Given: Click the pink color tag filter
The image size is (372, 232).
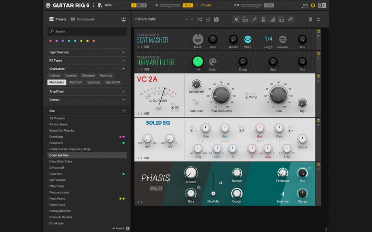Looking at the screenshot, I should point(50,41).
